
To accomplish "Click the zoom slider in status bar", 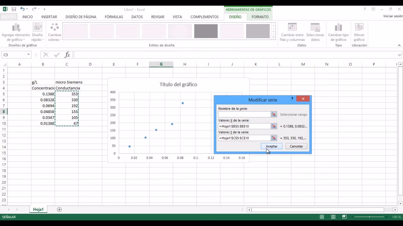I will point(369,217).
